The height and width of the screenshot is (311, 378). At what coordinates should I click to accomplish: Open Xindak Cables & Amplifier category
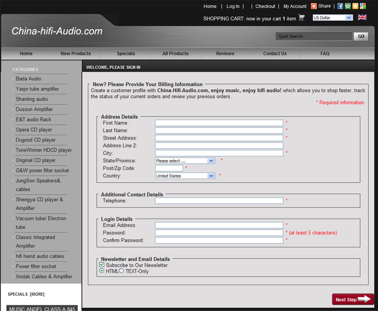(44, 277)
